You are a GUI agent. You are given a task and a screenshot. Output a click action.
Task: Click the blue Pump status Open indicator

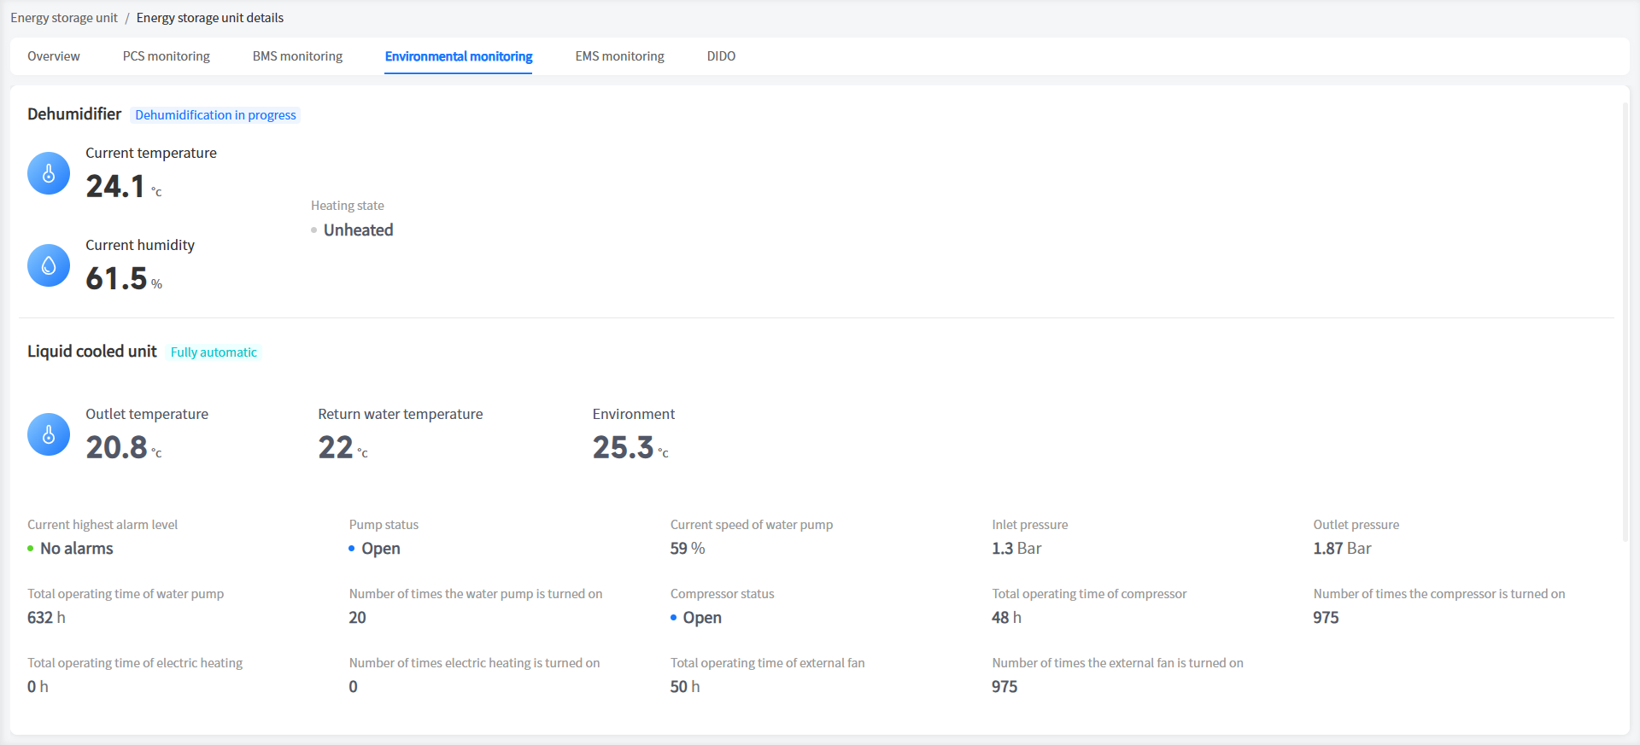(x=352, y=549)
